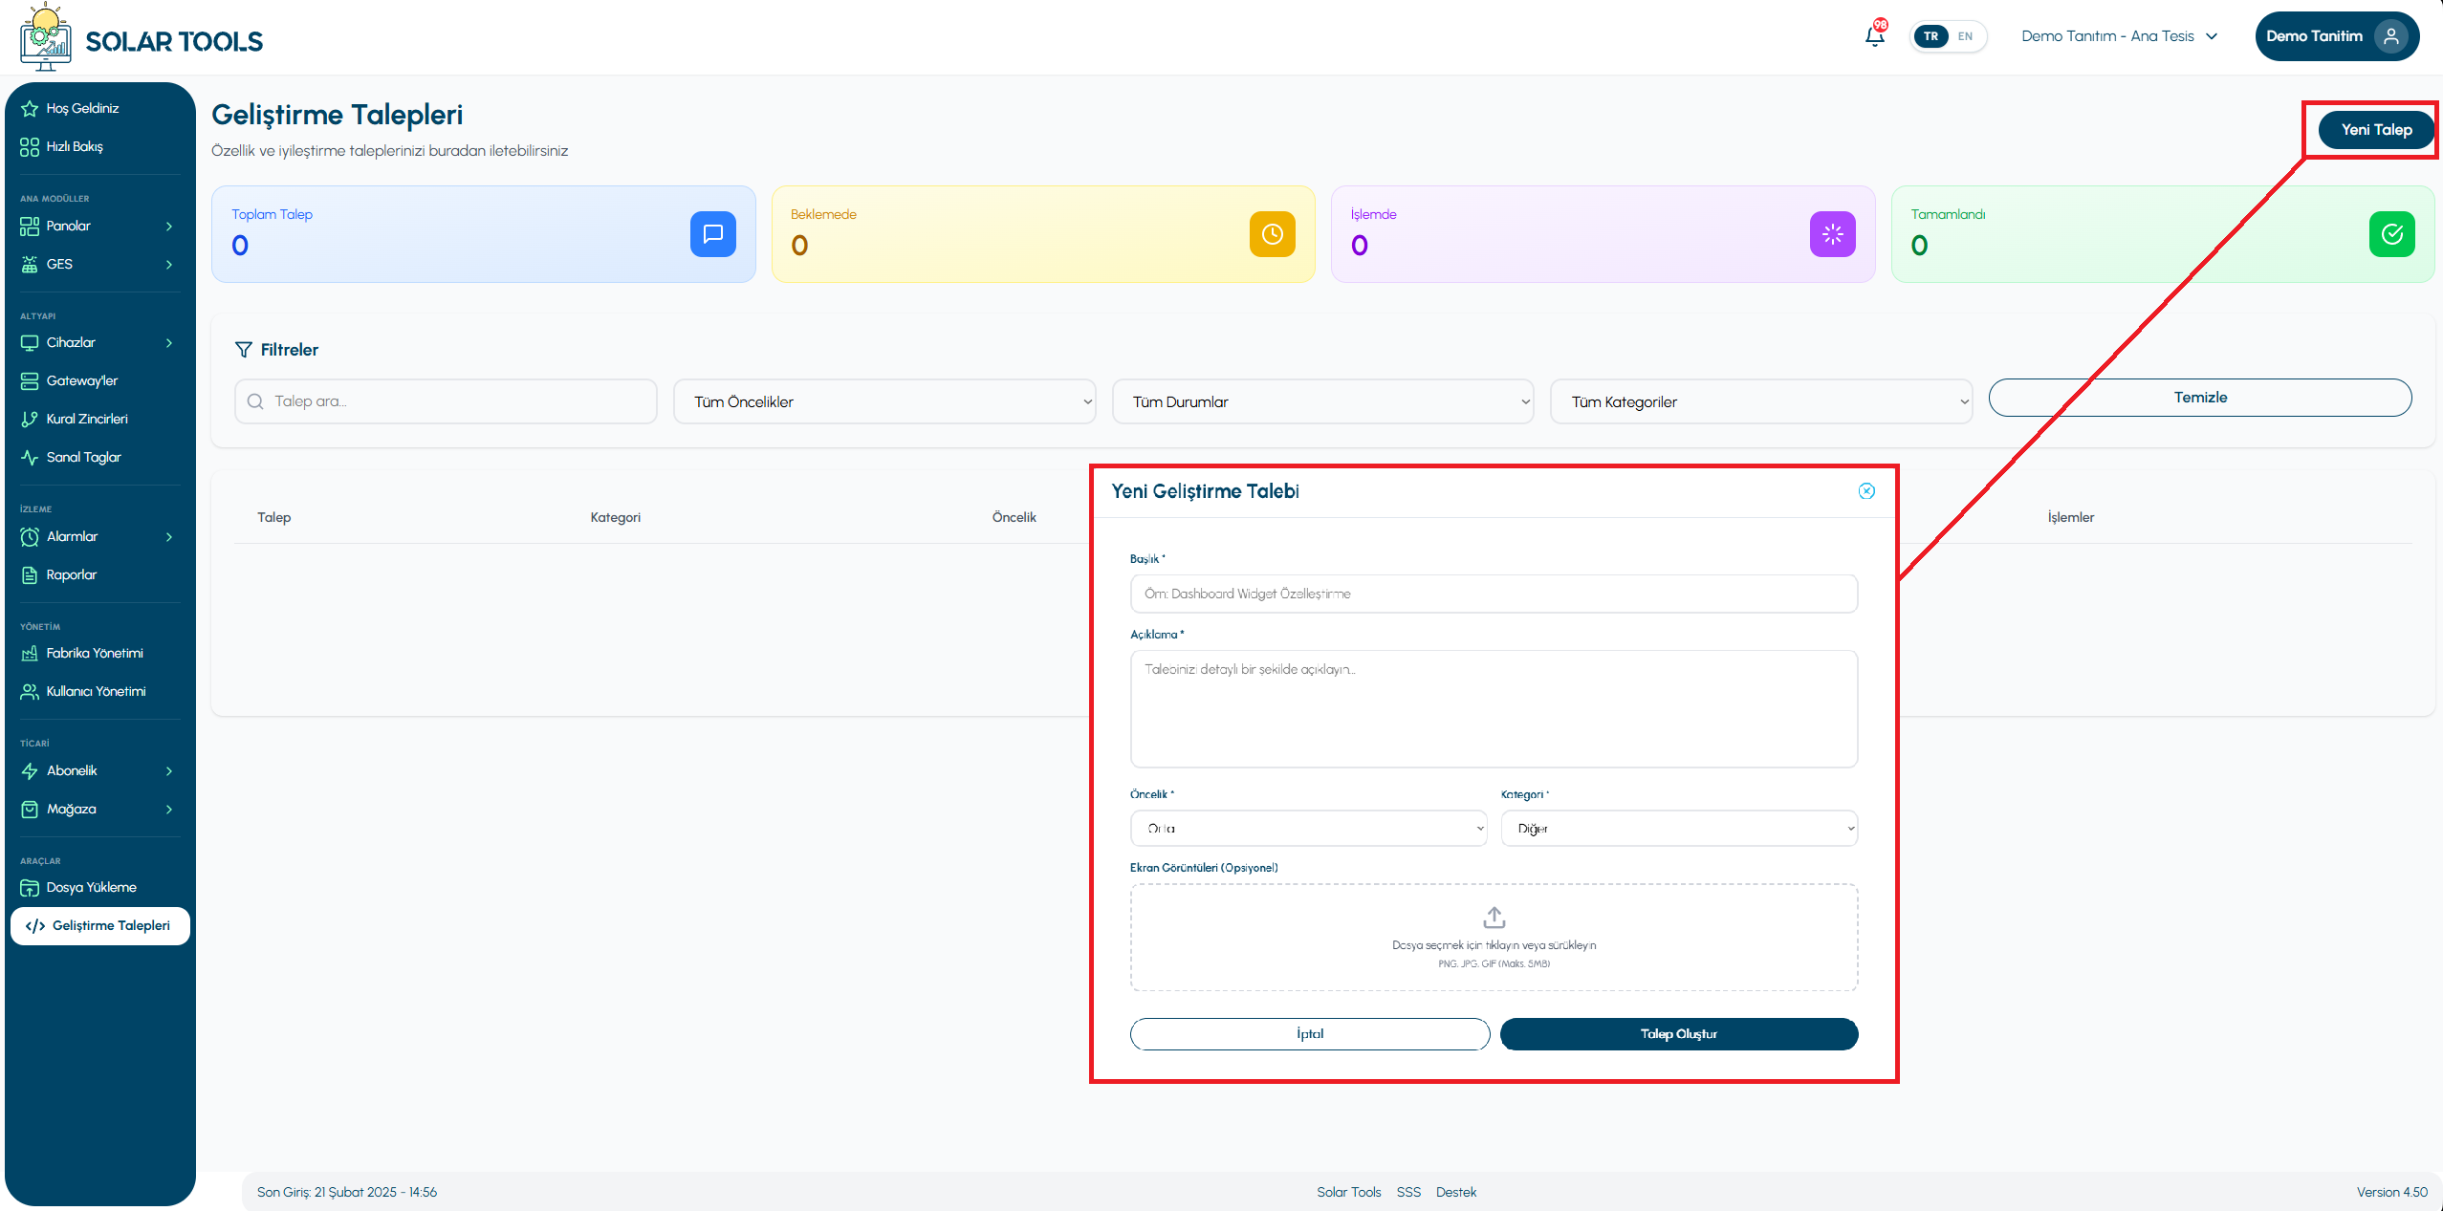Go to Raporlar page
Image resolution: width=2443 pixels, height=1211 pixels.
99,574
